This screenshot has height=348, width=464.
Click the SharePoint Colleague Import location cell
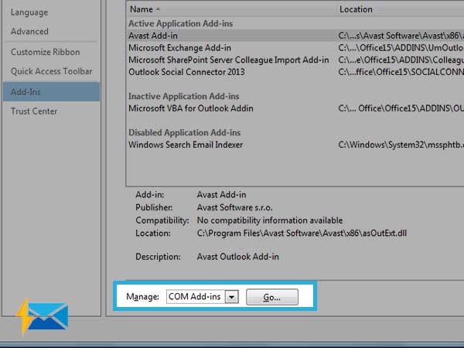click(401, 60)
